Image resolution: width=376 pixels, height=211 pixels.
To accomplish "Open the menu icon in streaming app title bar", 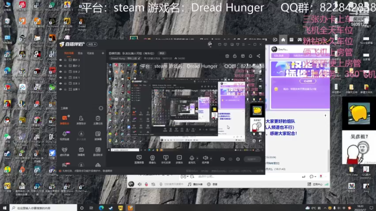I will [x=243, y=45].
